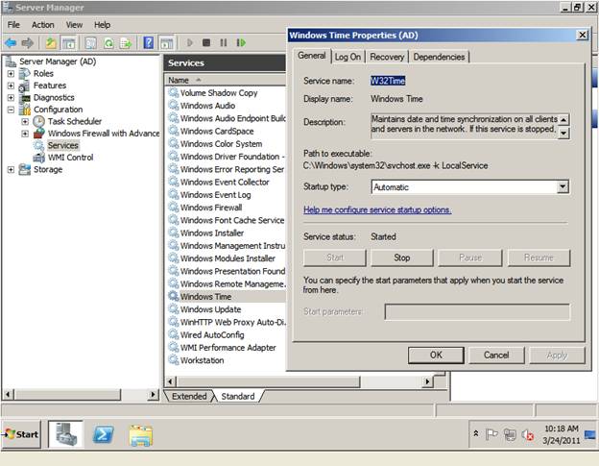Expand the Storage tree node
This screenshot has height=466, width=599.
click(11, 169)
